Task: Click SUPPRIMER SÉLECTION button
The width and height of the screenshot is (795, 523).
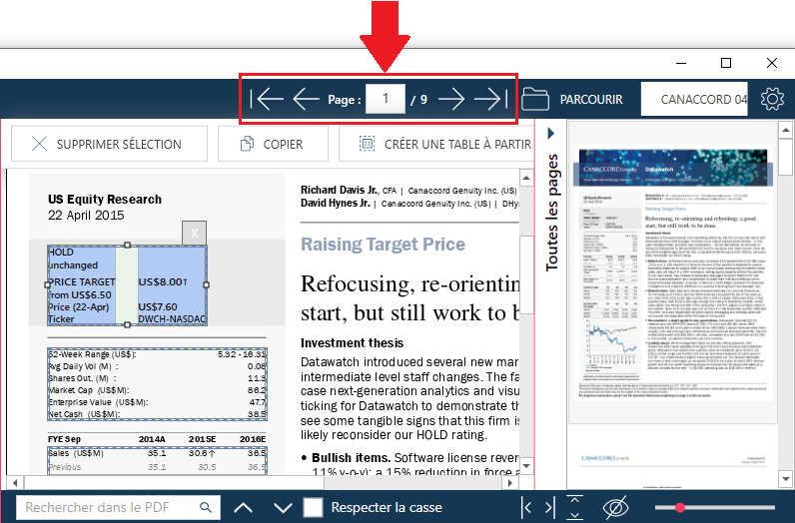Action: pyautogui.click(x=109, y=144)
